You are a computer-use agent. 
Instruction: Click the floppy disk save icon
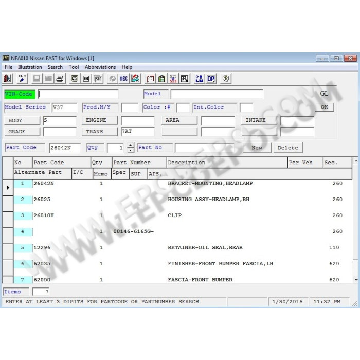pyautogui.click(x=37, y=79)
